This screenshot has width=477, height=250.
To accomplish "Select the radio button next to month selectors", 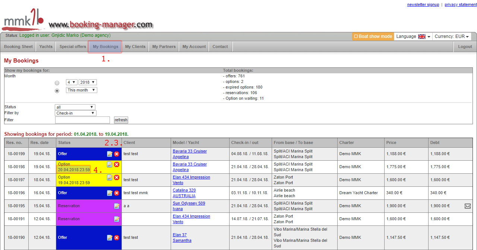I will pyautogui.click(x=57, y=83).
